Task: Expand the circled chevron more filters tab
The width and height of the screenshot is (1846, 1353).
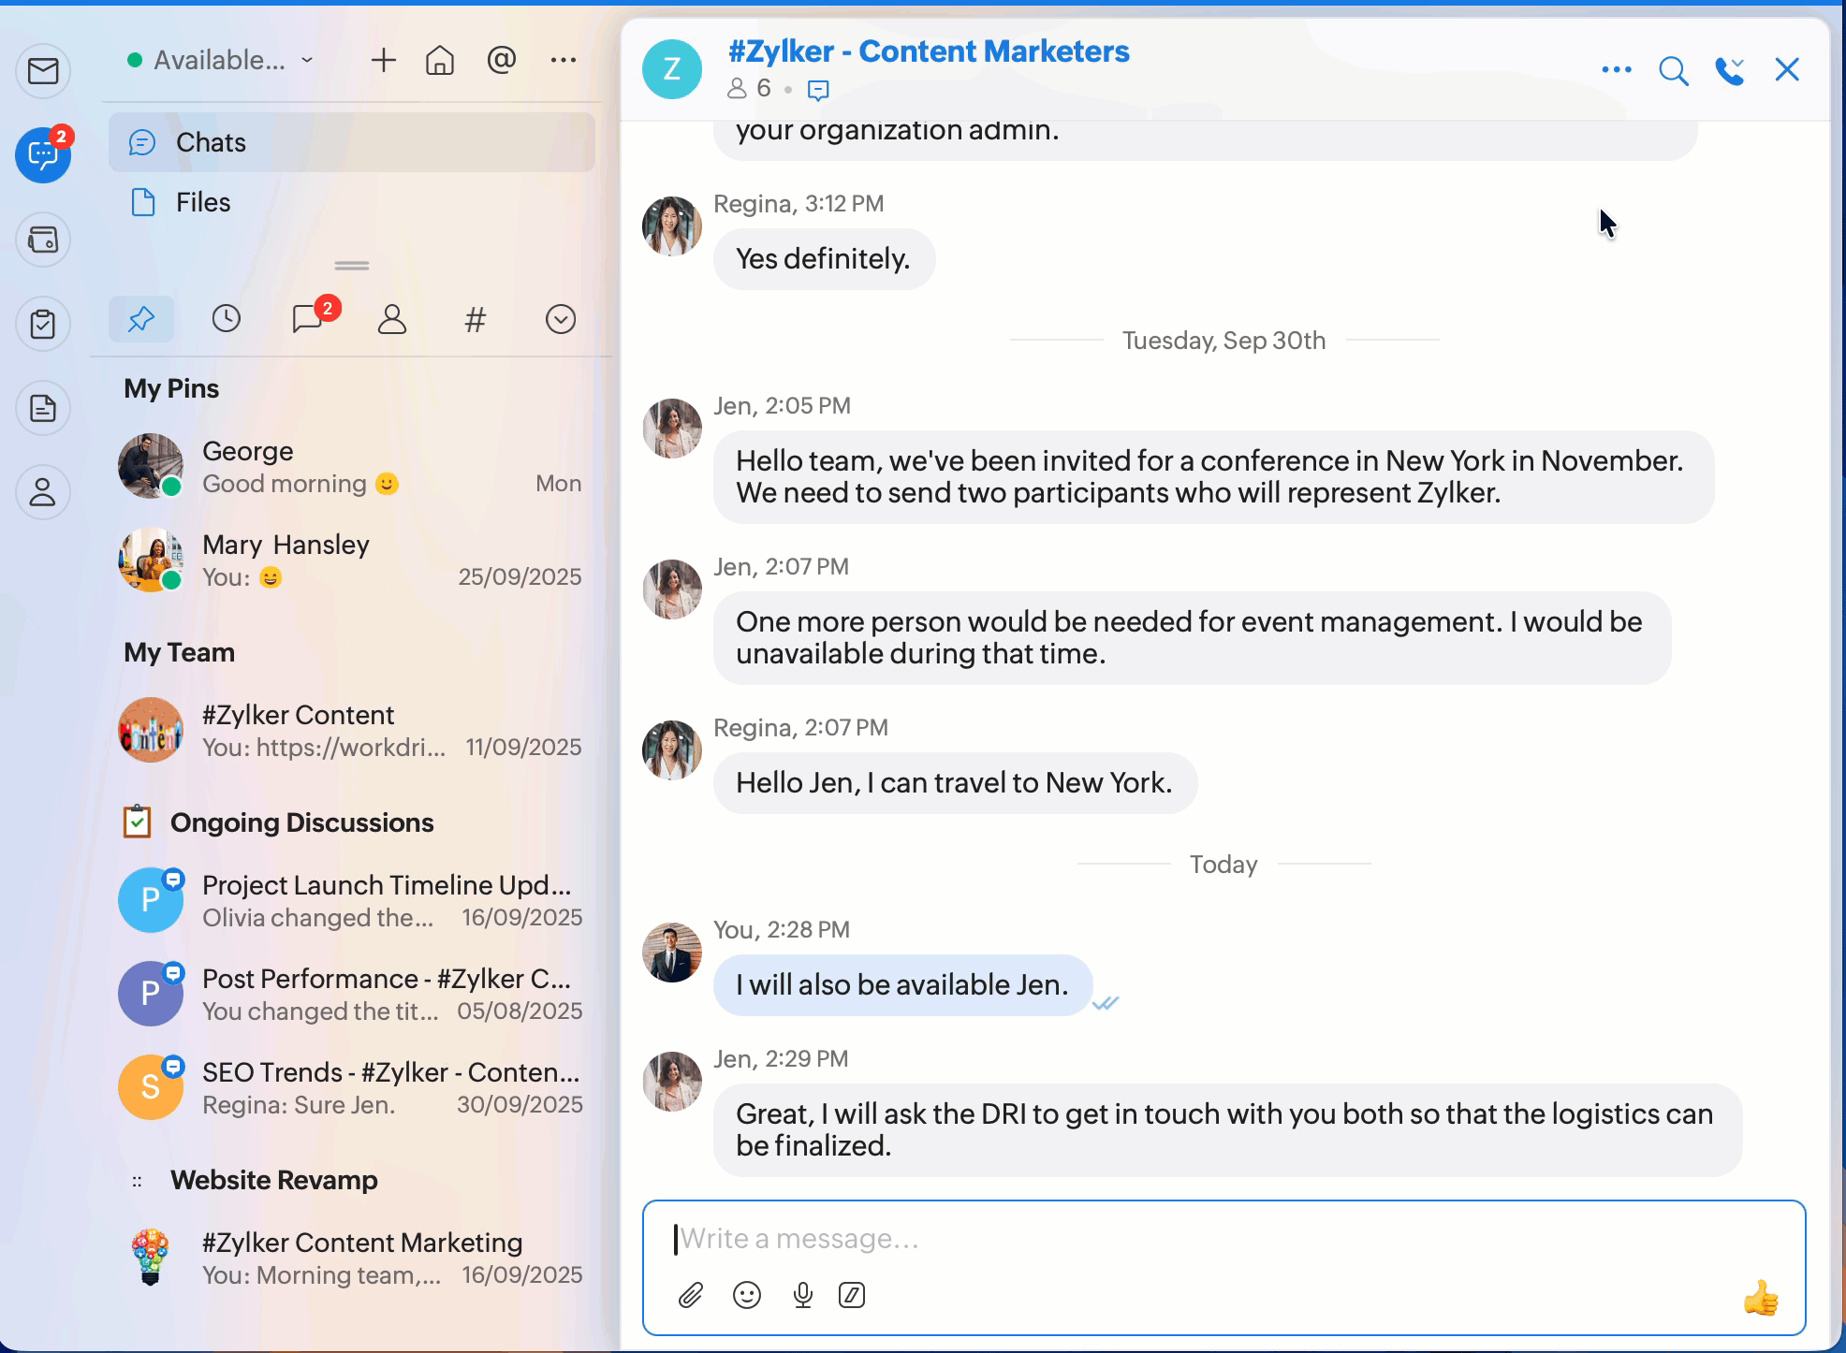Action: 560,319
